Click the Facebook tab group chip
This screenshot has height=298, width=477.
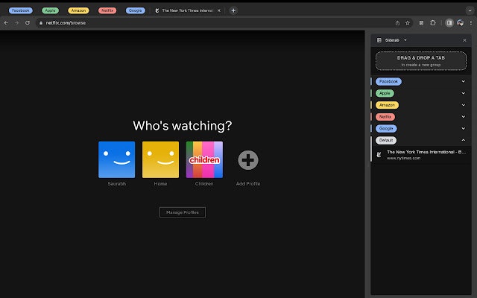21,10
